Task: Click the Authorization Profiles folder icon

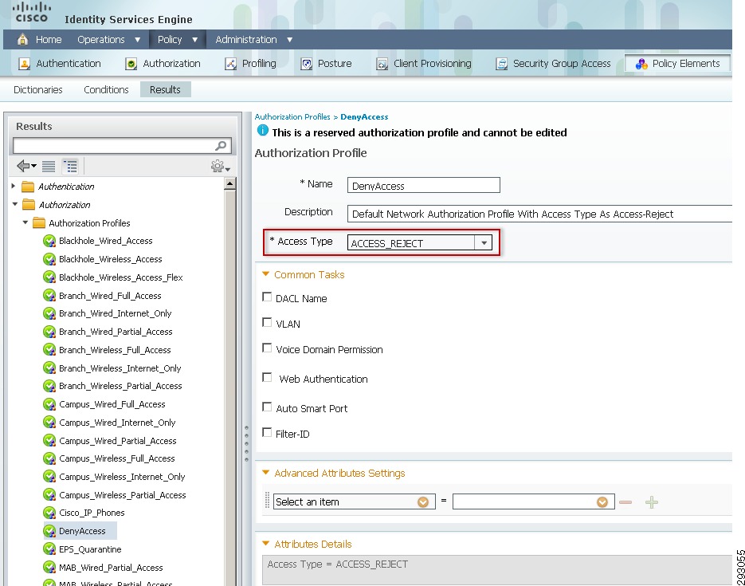Action: point(39,222)
